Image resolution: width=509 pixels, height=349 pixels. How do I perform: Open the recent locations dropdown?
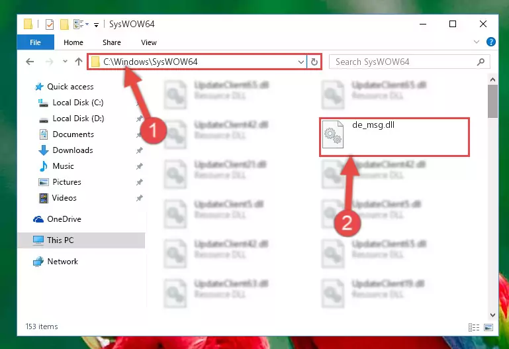(65, 62)
